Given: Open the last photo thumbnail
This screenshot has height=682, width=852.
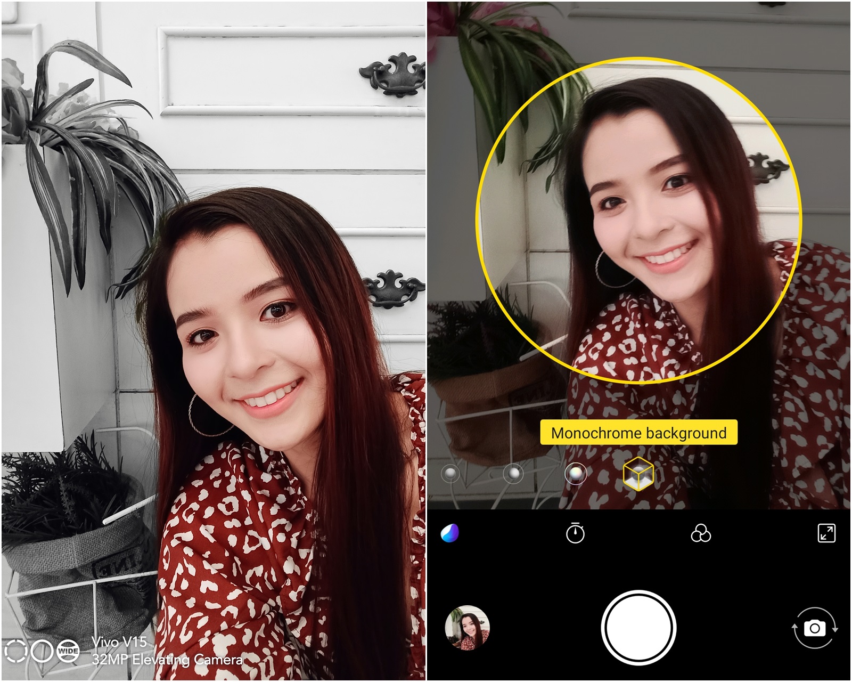Looking at the screenshot, I should point(467,628).
